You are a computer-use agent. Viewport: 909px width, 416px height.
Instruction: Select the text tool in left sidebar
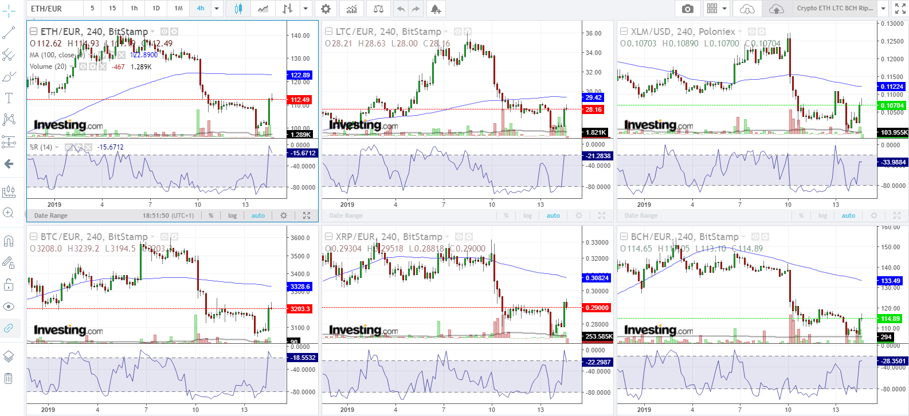[x=9, y=98]
